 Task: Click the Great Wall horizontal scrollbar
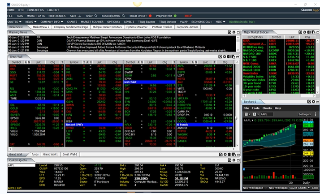121,149
